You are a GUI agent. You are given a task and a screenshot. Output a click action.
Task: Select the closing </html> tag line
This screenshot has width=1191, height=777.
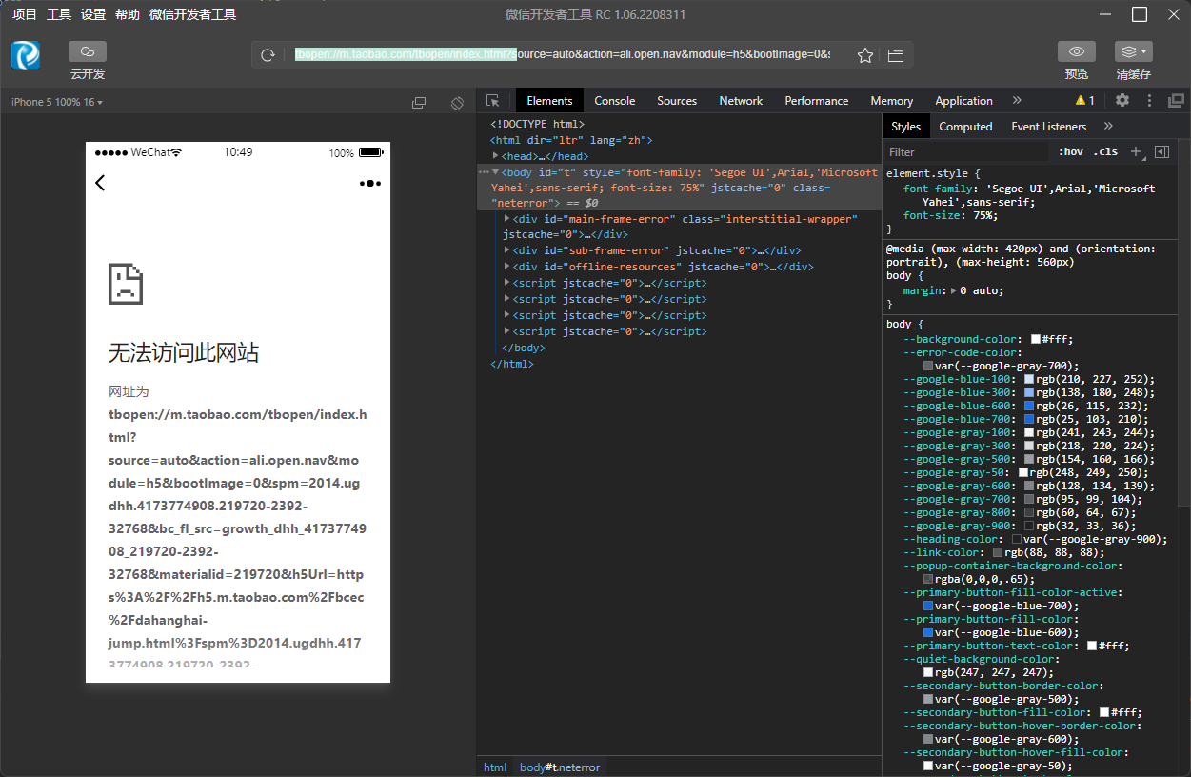[512, 364]
